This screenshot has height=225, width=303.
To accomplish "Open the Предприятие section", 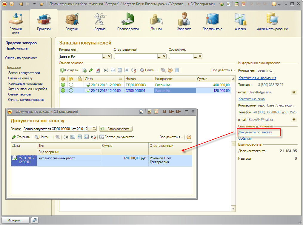I will point(212,21).
